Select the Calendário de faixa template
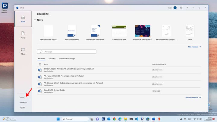This screenshot has width=217, height=122. coord(119,33)
